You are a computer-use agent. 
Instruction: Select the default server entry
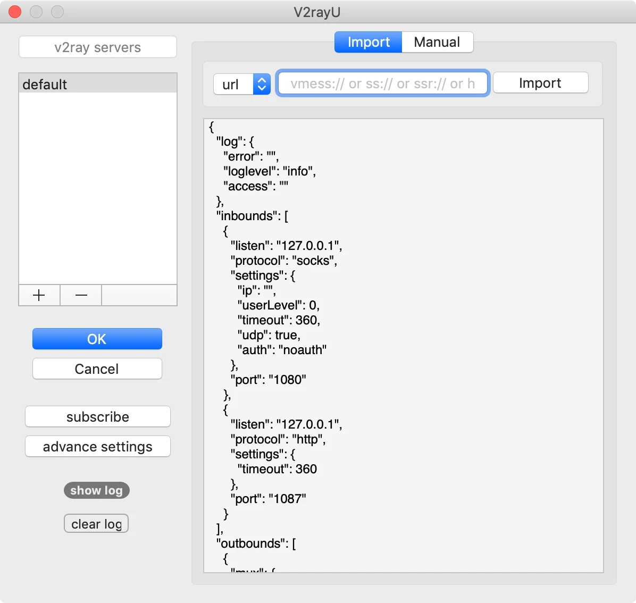[x=98, y=85]
